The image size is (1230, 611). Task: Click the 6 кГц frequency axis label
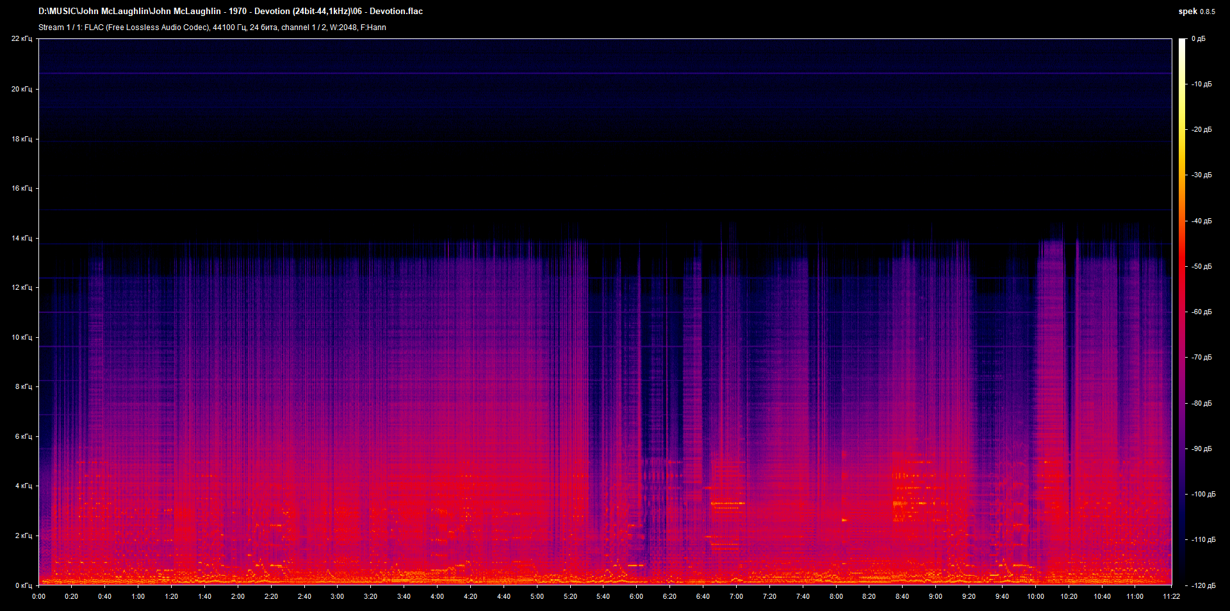click(x=24, y=436)
